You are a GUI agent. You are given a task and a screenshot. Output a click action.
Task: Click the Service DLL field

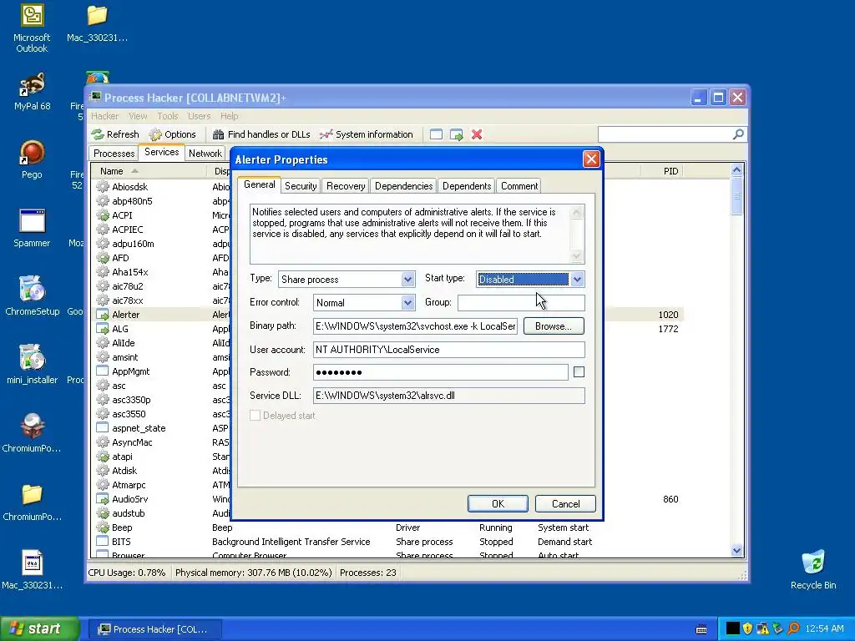click(x=448, y=395)
